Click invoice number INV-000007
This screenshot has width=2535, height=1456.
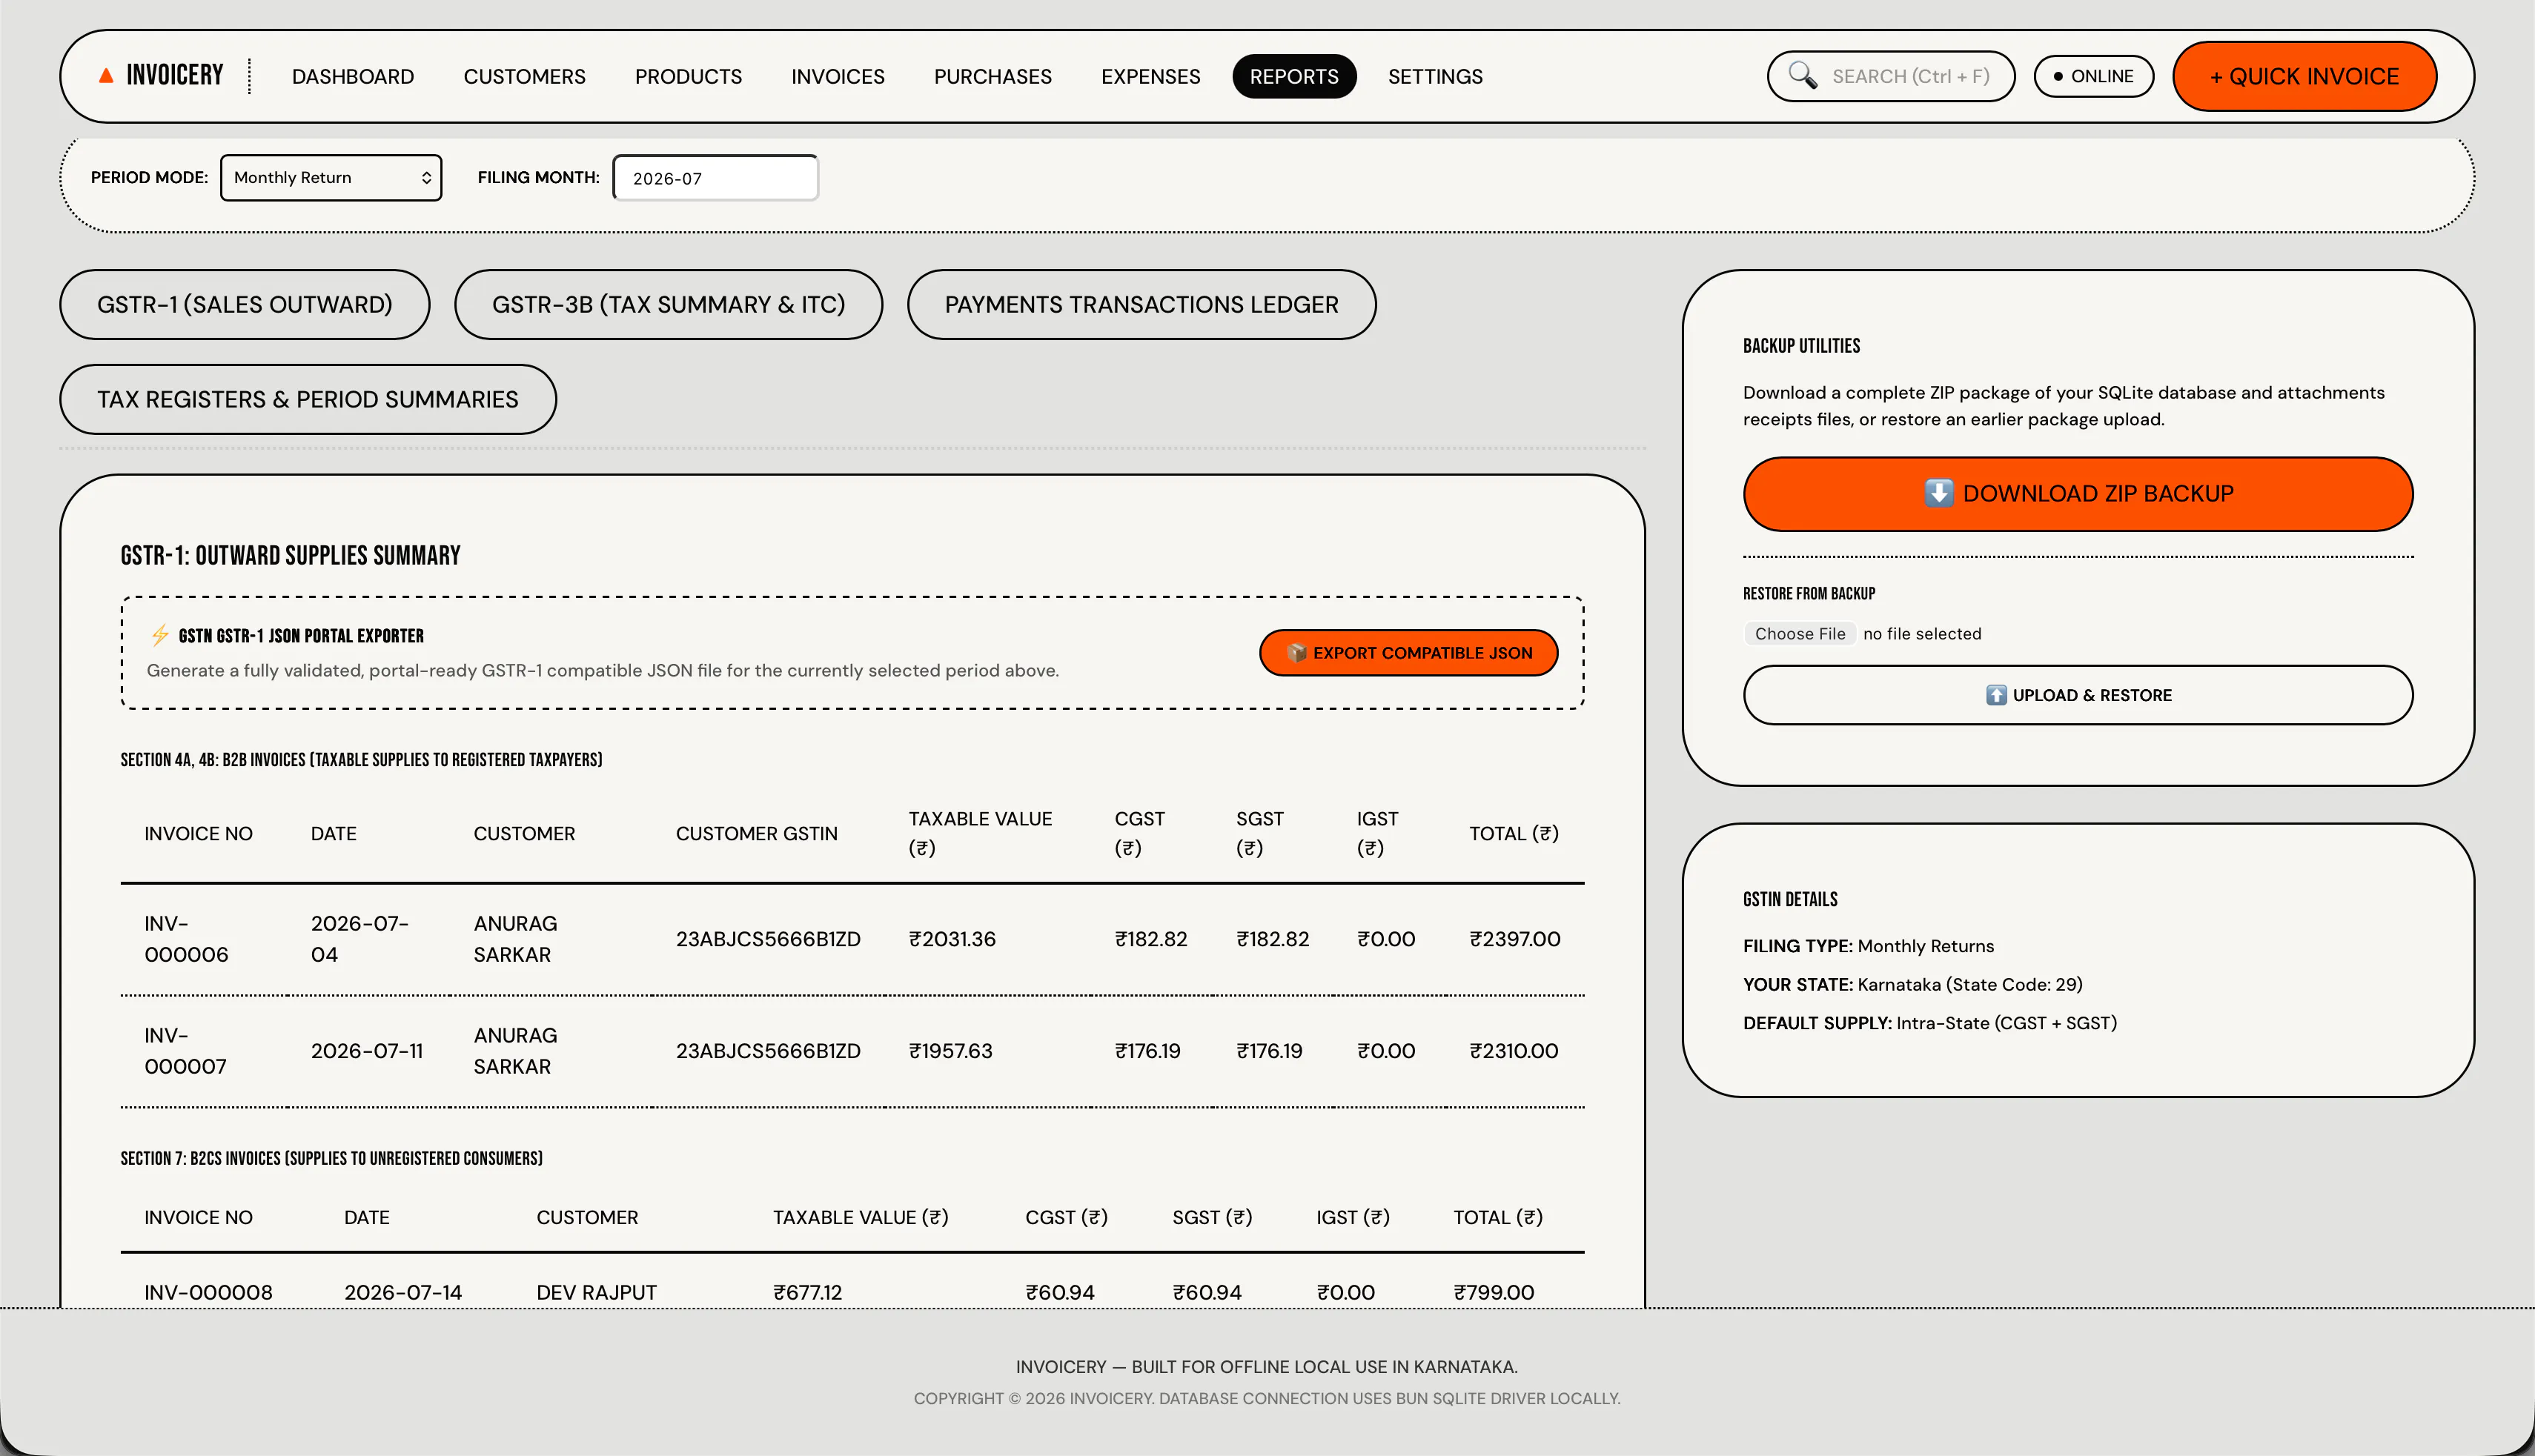(x=186, y=1051)
